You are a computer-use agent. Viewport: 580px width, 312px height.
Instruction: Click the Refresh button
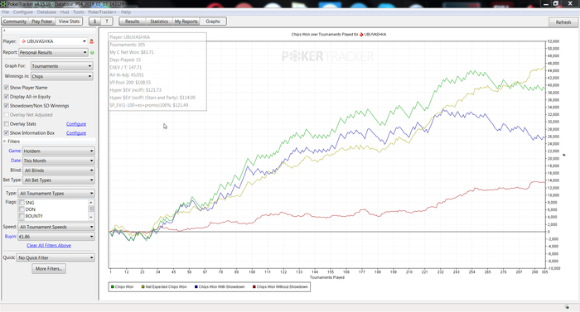[x=563, y=22]
